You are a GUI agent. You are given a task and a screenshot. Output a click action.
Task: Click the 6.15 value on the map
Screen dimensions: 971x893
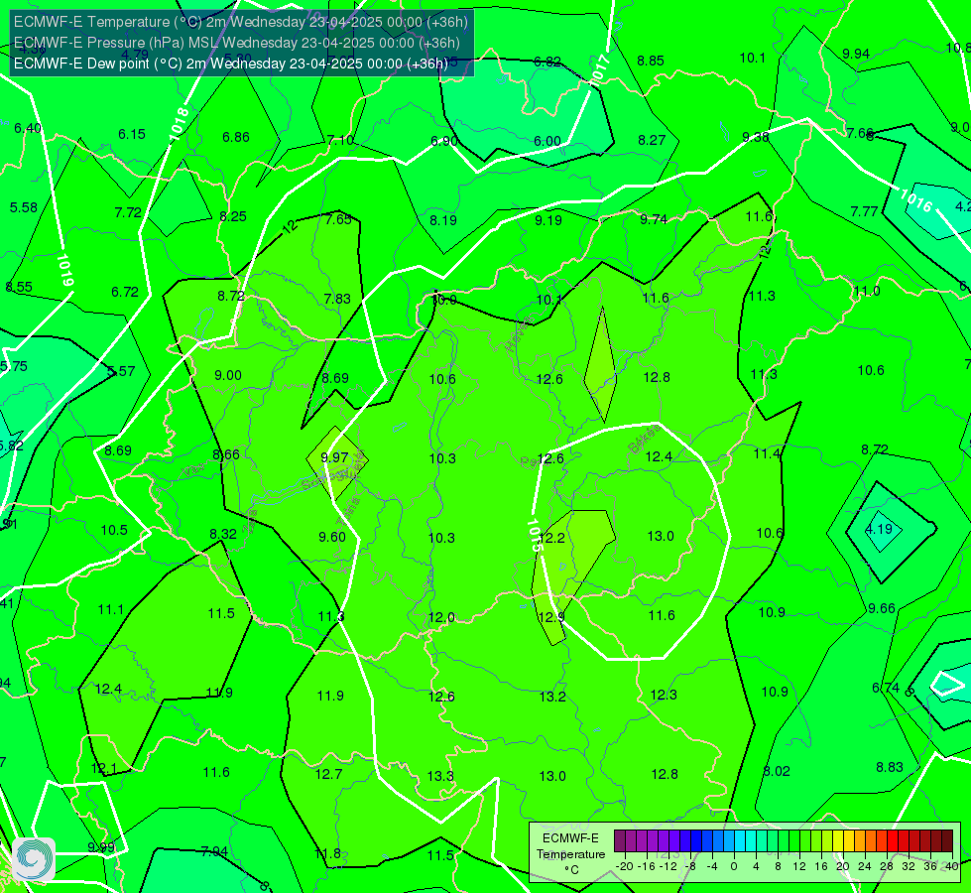[x=132, y=134]
